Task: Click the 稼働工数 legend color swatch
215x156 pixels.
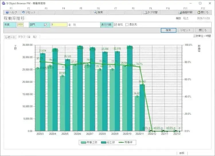Action: (x=83, y=142)
